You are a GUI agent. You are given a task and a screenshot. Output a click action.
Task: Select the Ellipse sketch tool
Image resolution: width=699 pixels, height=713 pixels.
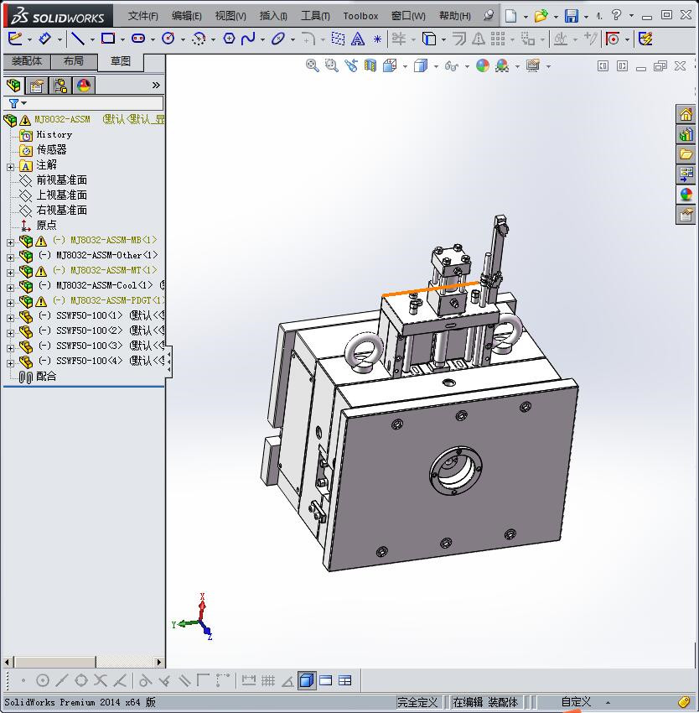click(277, 39)
